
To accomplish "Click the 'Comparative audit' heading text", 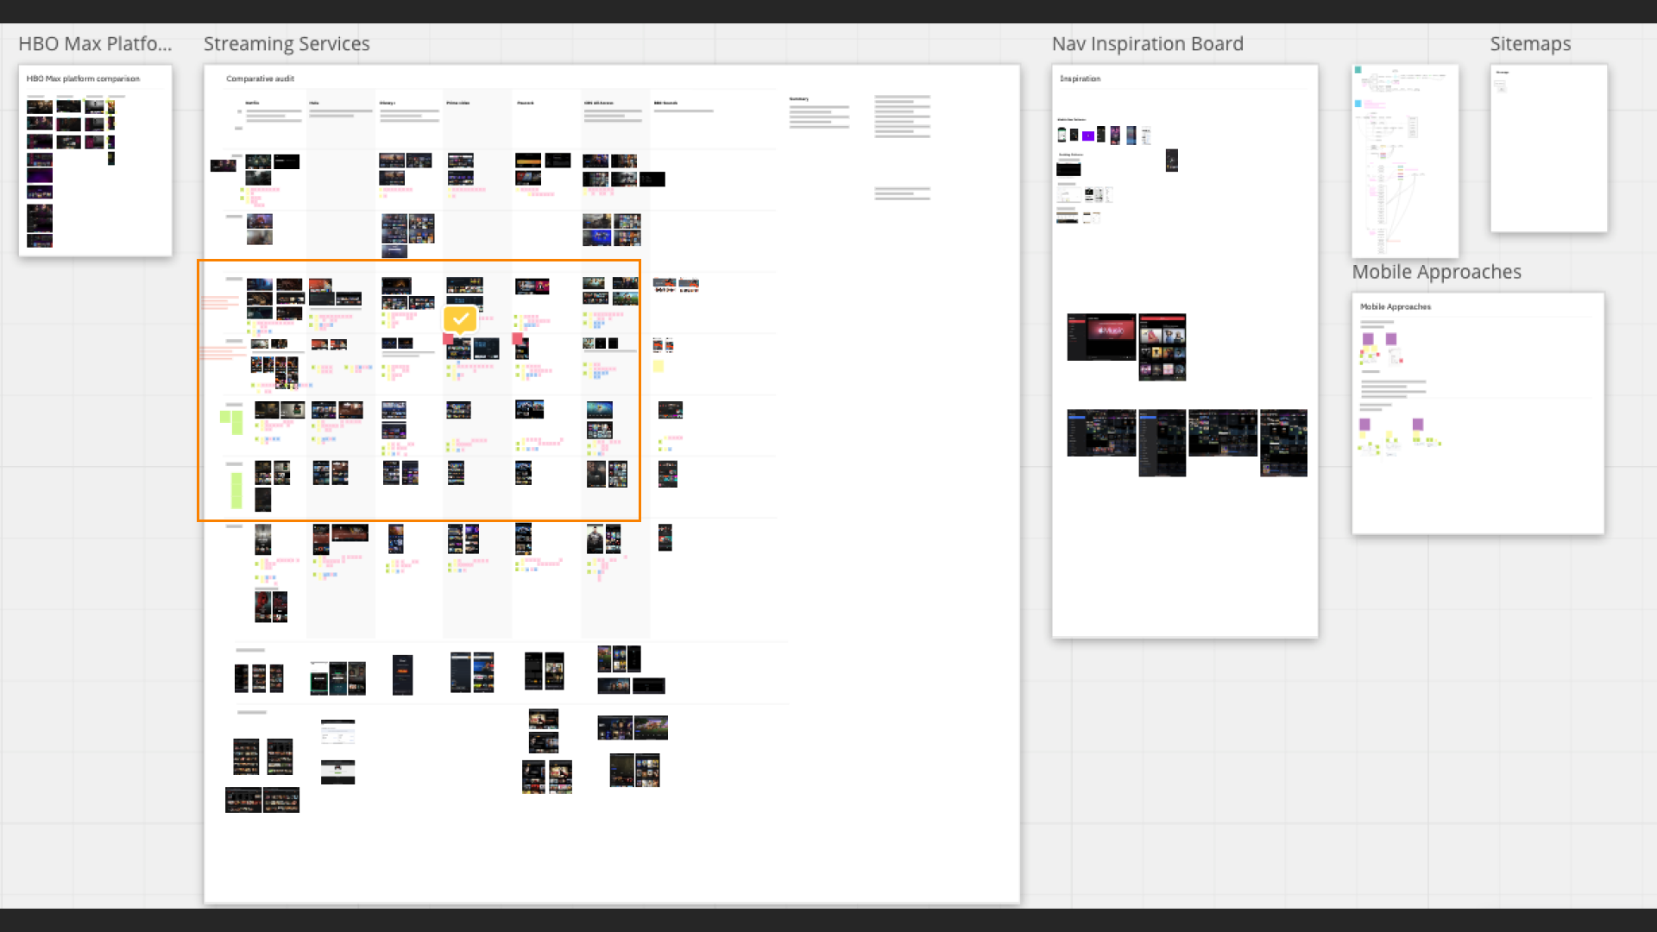I will tap(260, 79).
